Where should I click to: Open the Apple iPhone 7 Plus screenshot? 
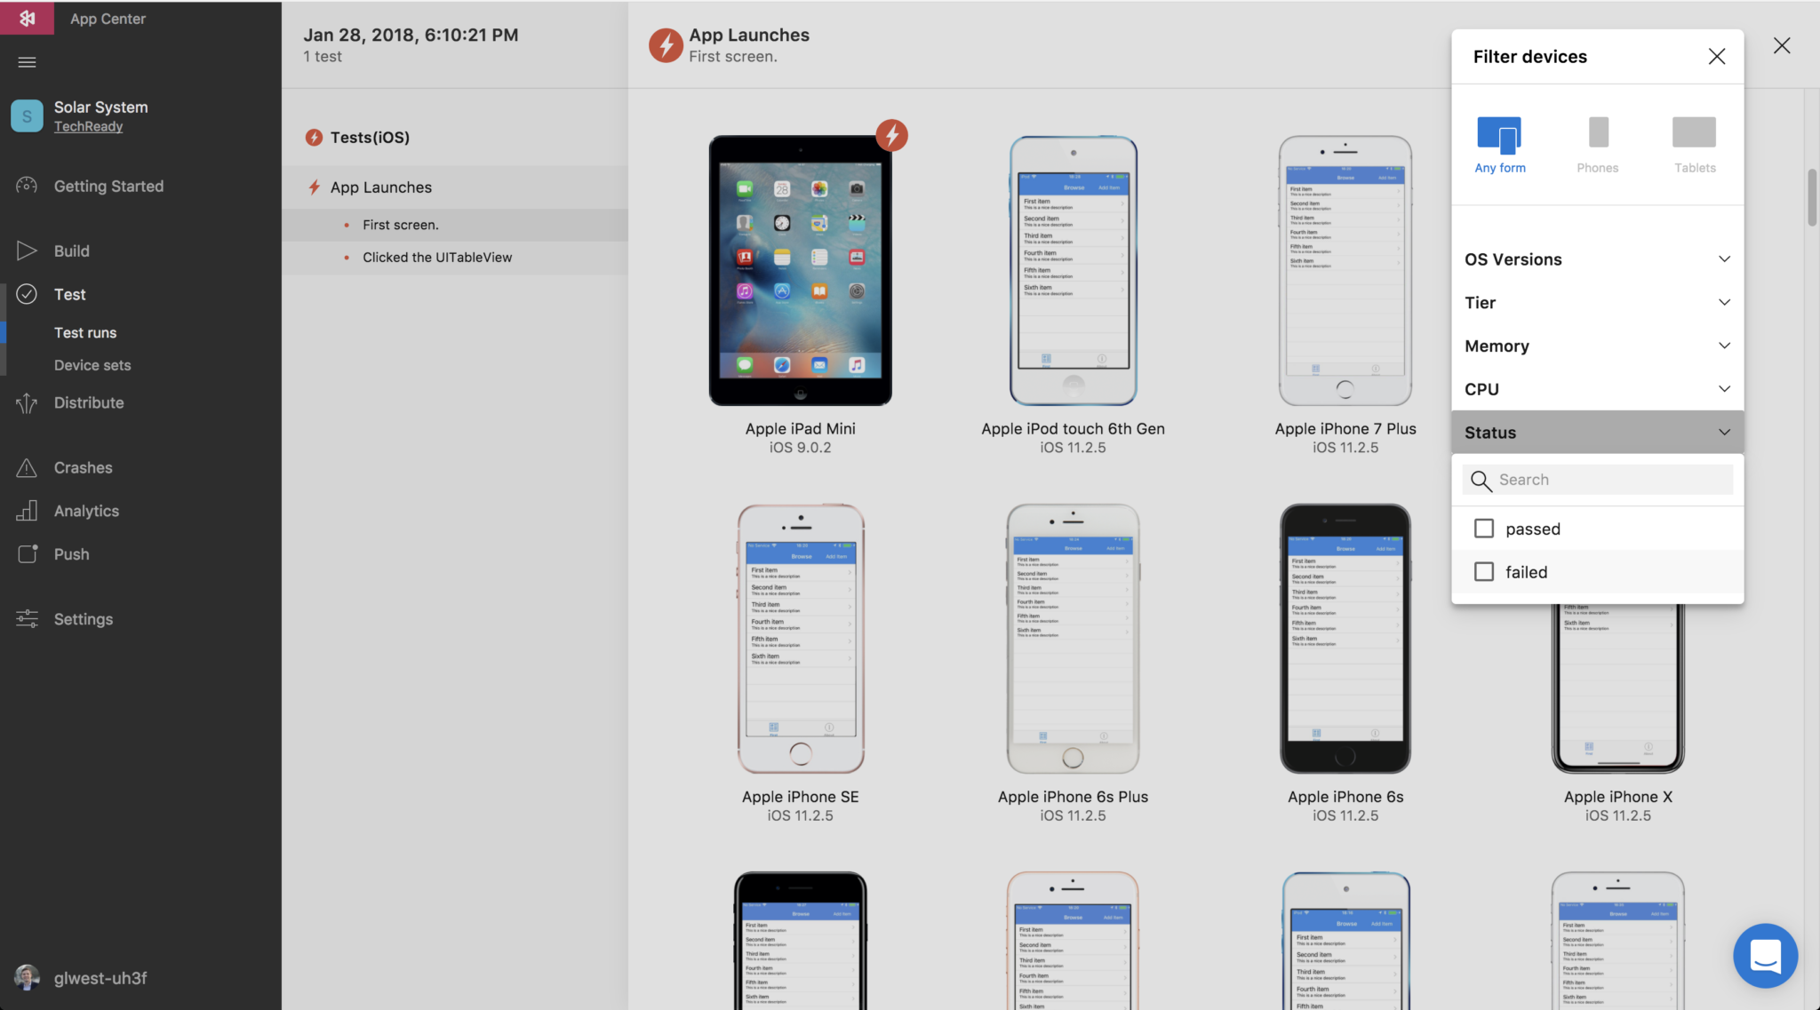click(x=1345, y=270)
